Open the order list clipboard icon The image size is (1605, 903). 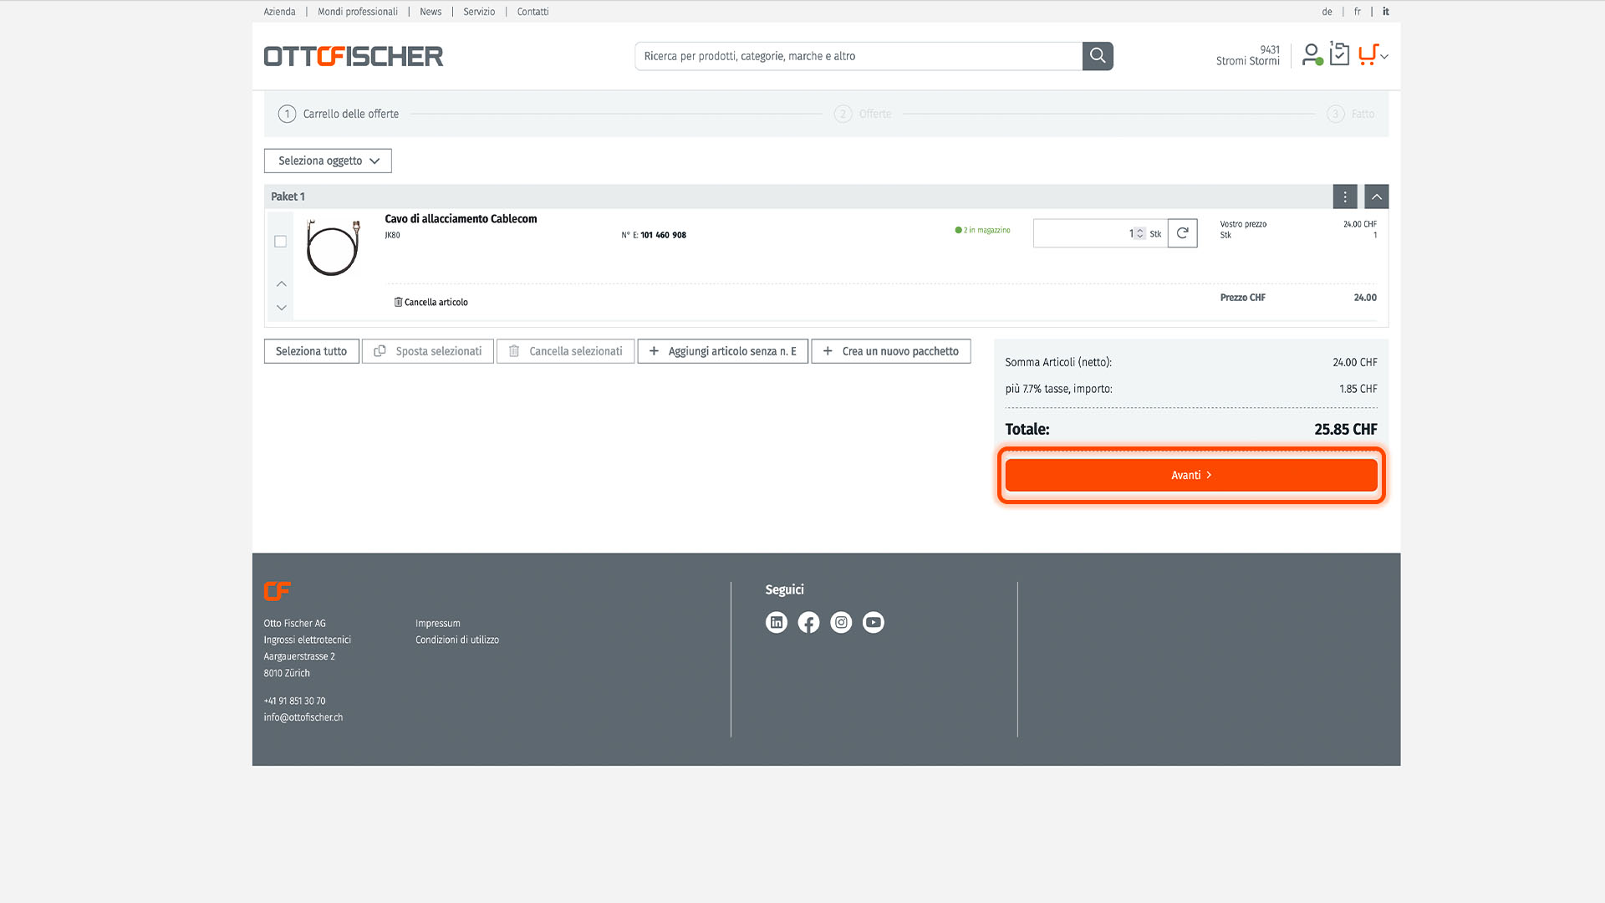point(1339,54)
